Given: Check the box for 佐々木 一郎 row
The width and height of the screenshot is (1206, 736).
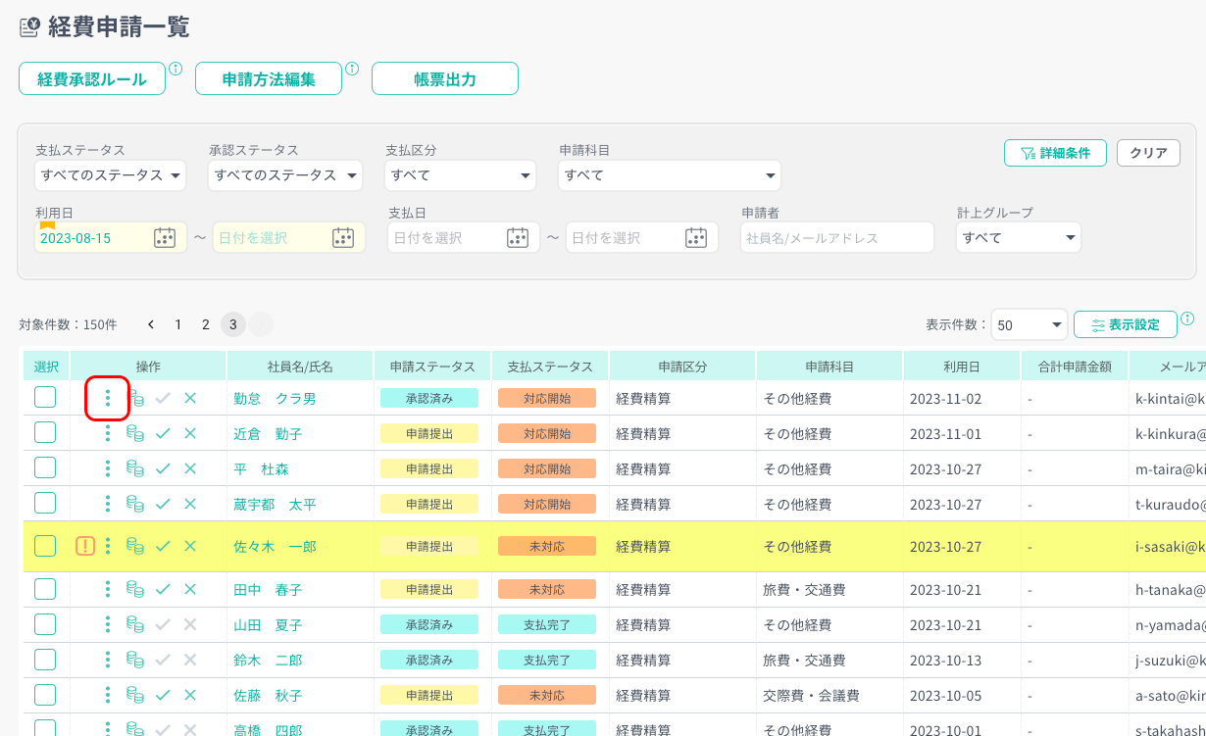Looking at the screenshot, I should point(45,546).
